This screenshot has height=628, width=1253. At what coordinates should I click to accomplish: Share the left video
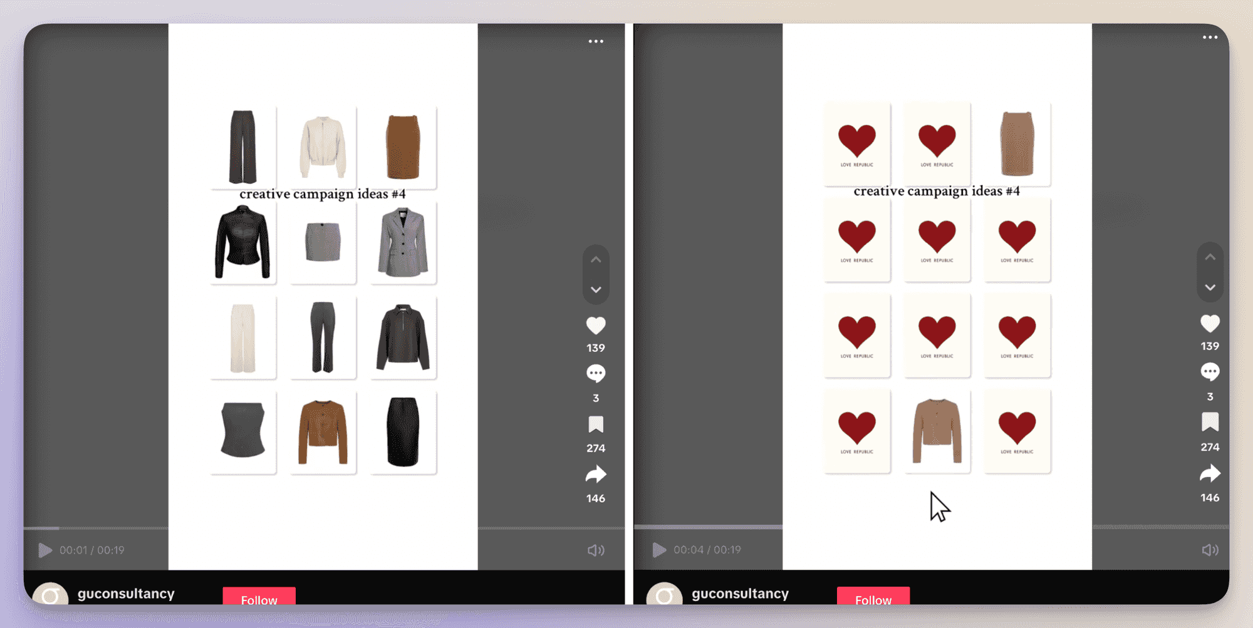(596, 475)
